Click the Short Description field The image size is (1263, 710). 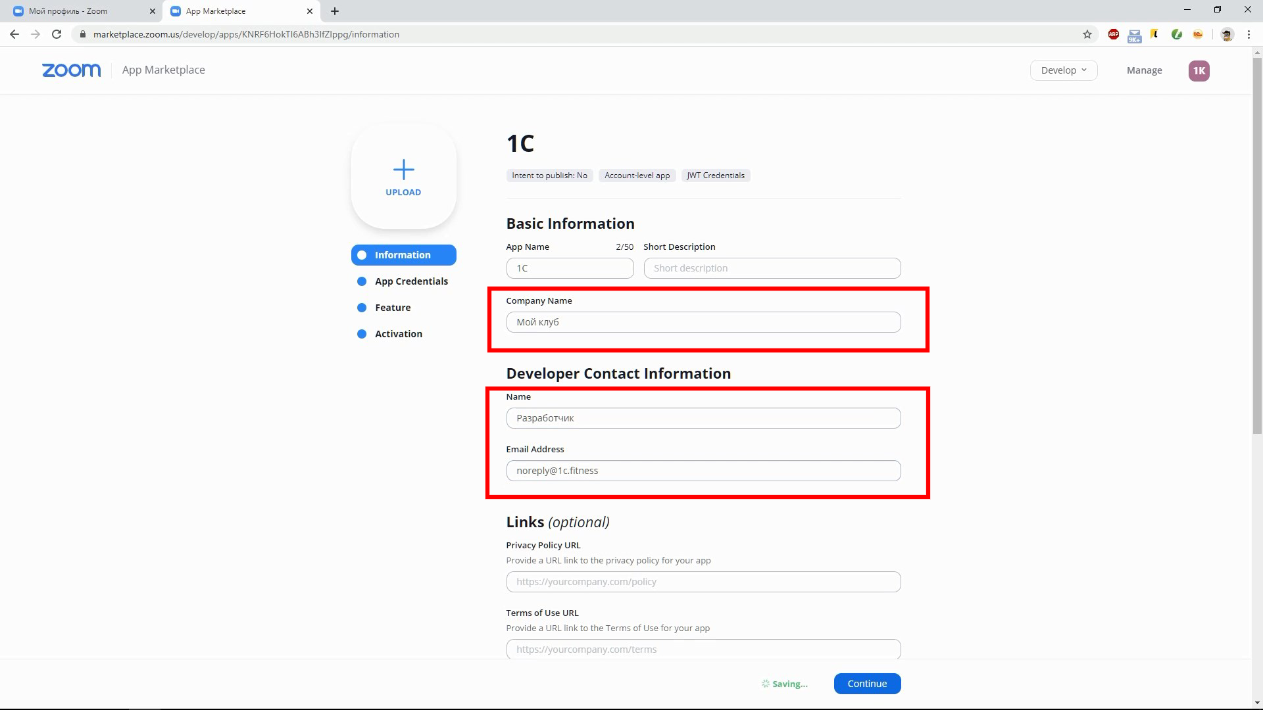(772, 268)
